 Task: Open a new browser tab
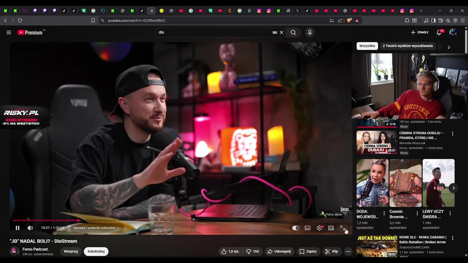[x=421, y=11]
